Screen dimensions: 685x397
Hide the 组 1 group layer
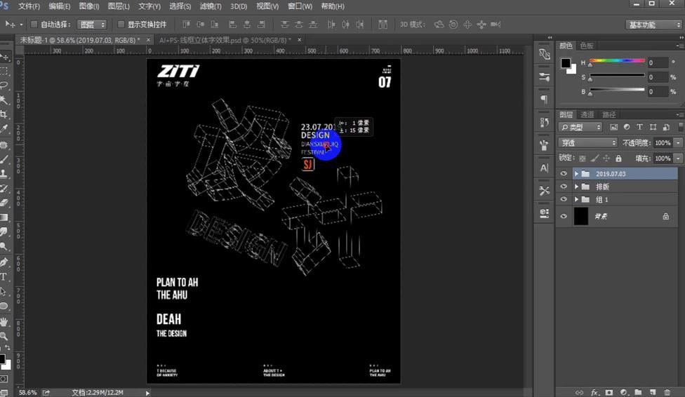564,199
